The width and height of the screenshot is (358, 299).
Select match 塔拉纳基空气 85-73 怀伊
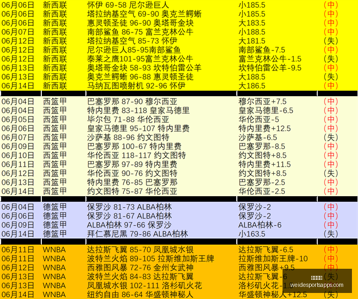(x=132, y=41)
